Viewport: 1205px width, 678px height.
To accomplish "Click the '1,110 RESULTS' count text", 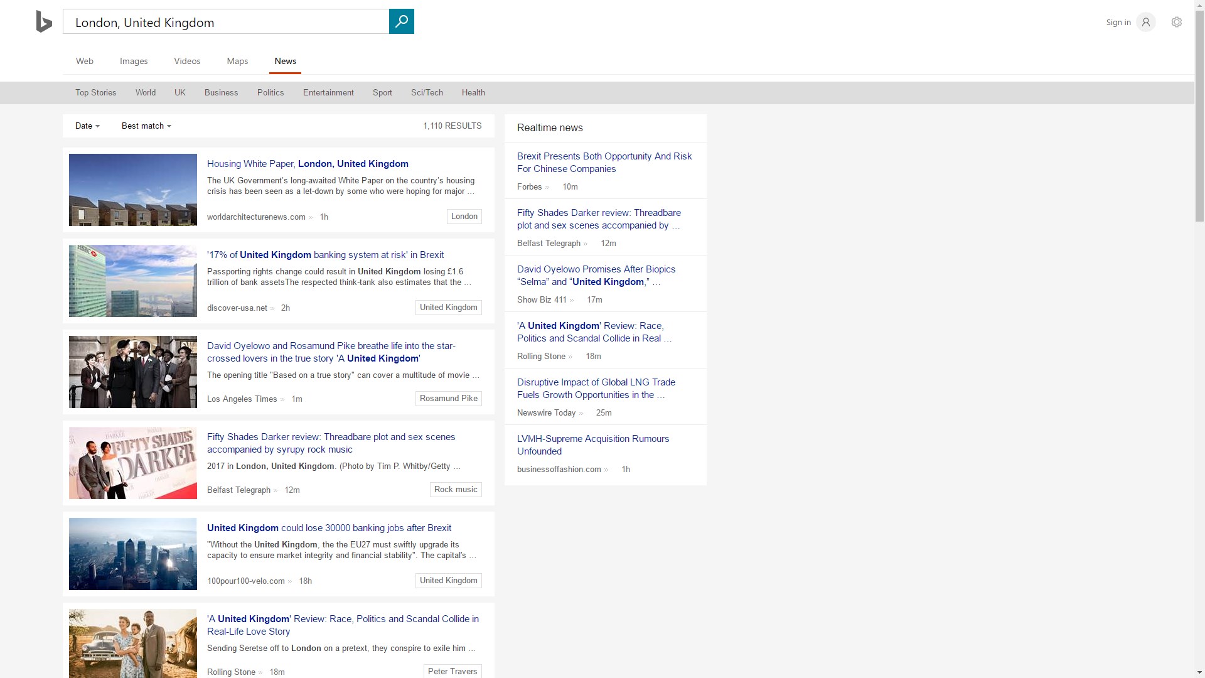I will 453,126.
